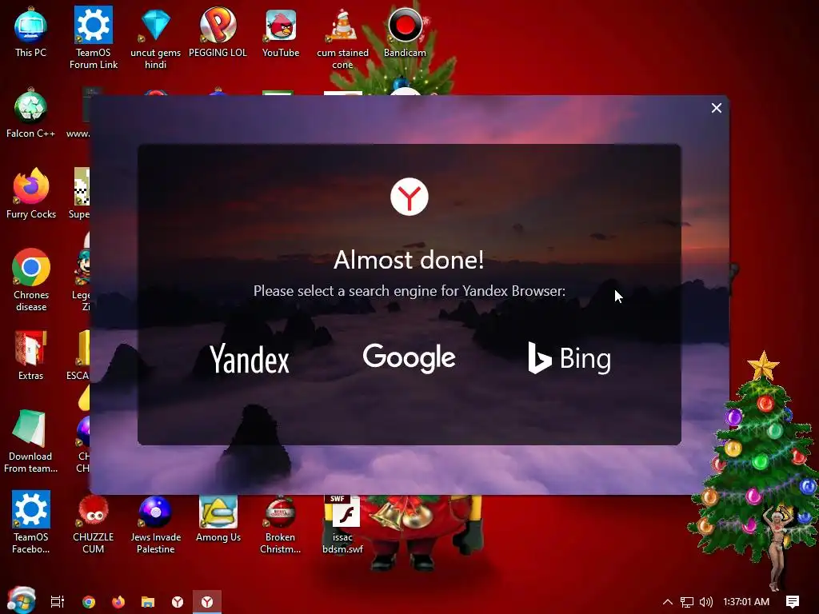Select the active Yandex installer taskbar button
Image resolution: width=819 pixels, height=614 pixels.
pyautogui.click(x=207, y=602)
